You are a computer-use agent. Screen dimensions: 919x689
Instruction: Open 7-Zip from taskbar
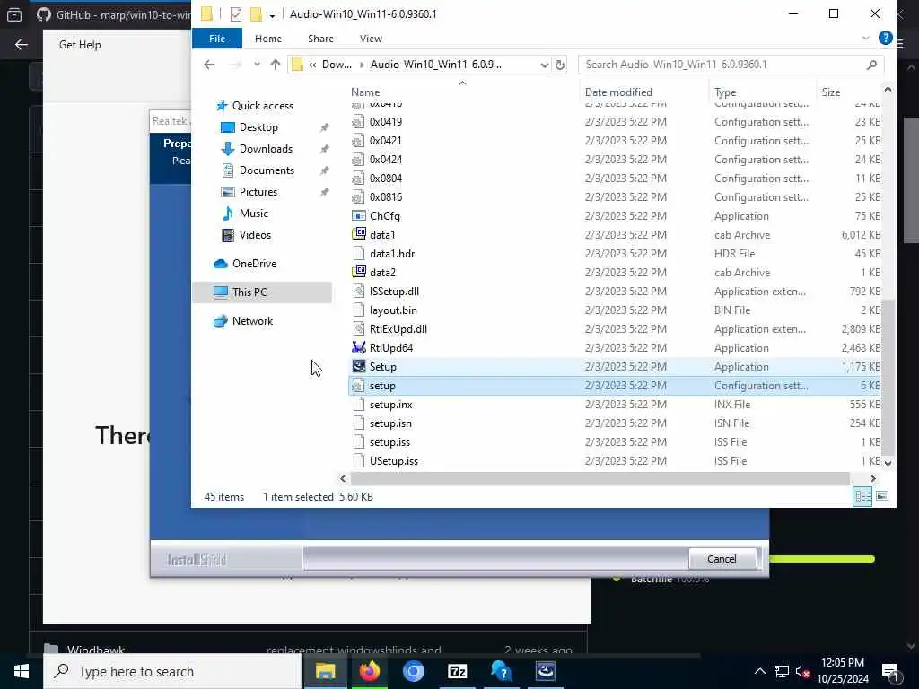coord(457,671)
